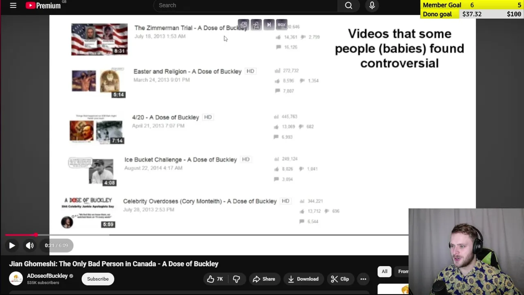Start voice search with the microphone icon

coord(372,5)
